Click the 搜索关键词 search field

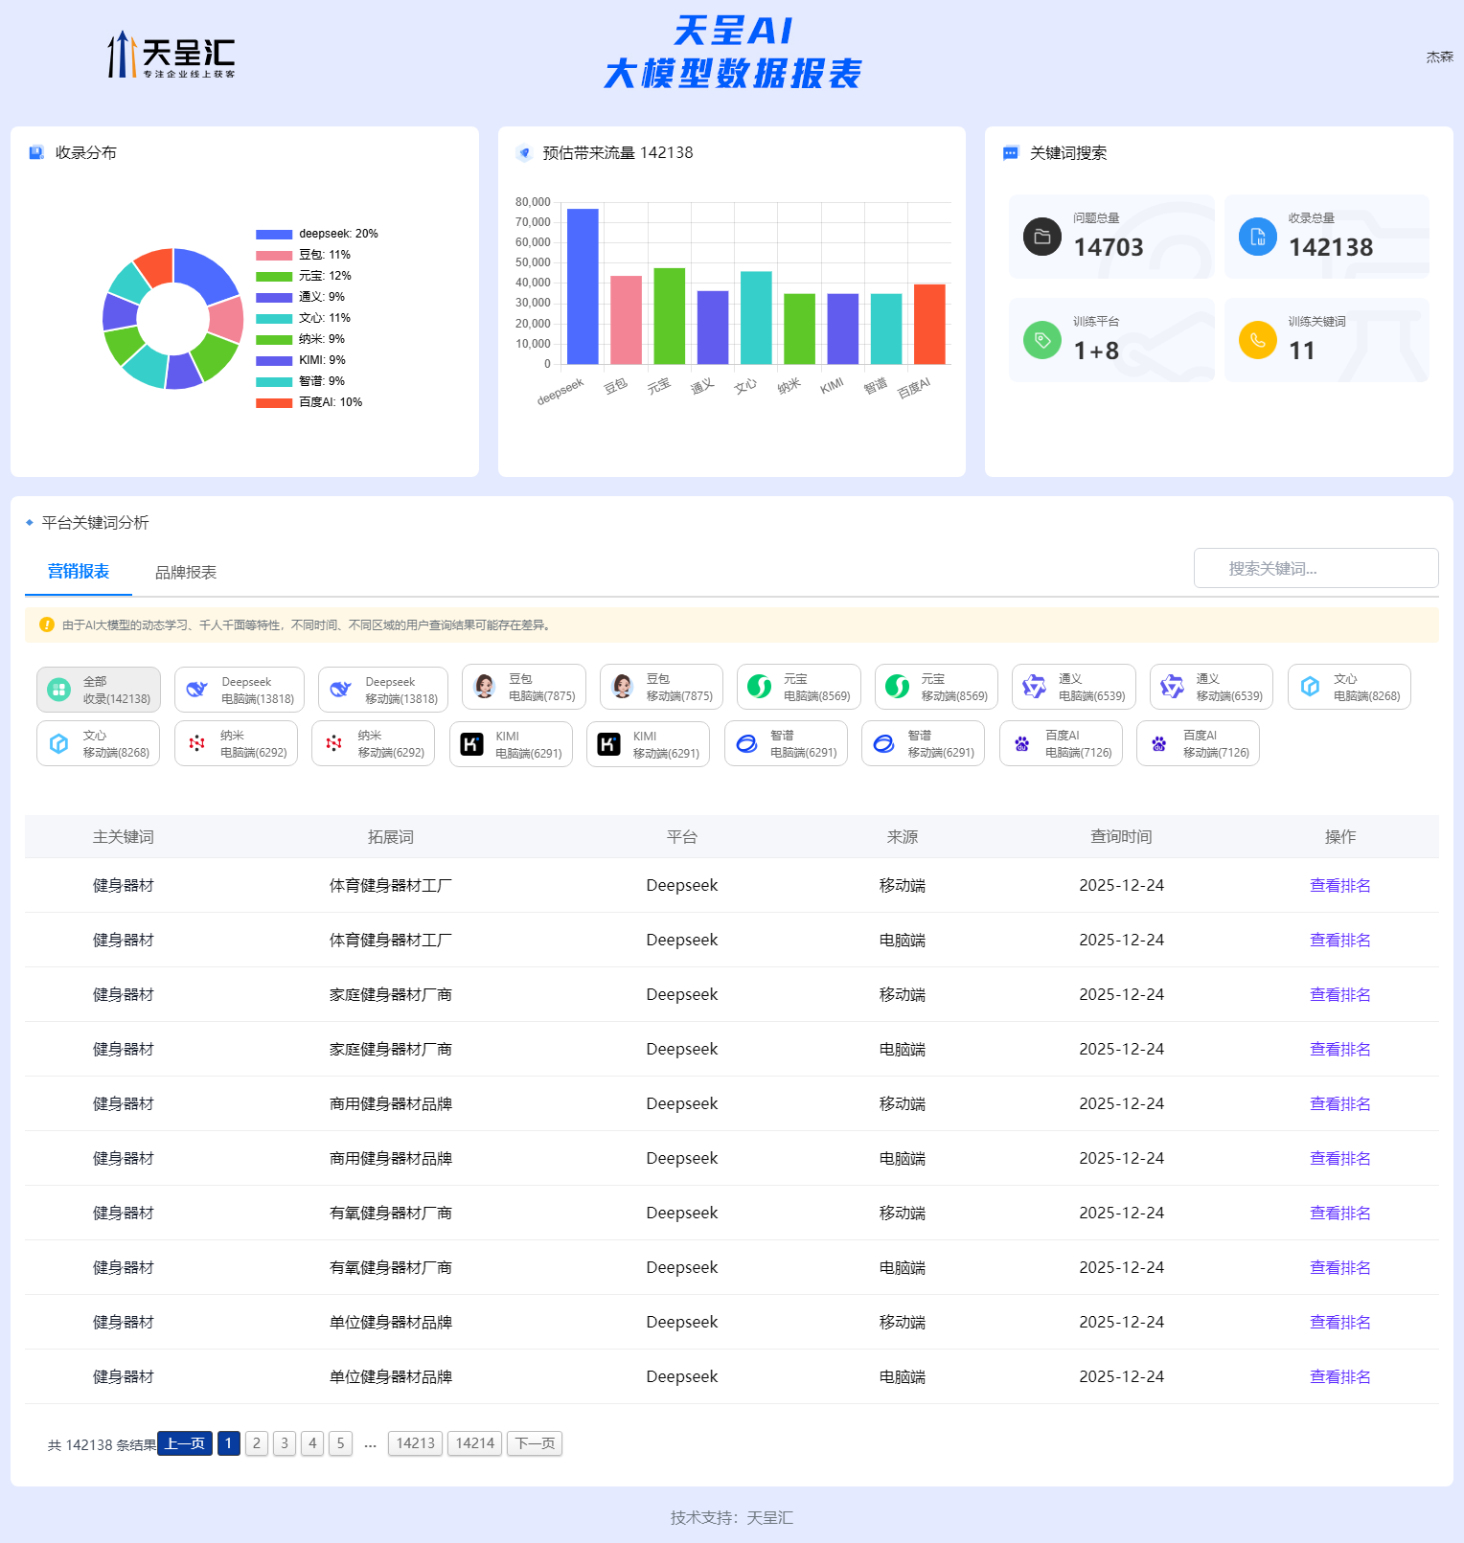click(1315, 569)
